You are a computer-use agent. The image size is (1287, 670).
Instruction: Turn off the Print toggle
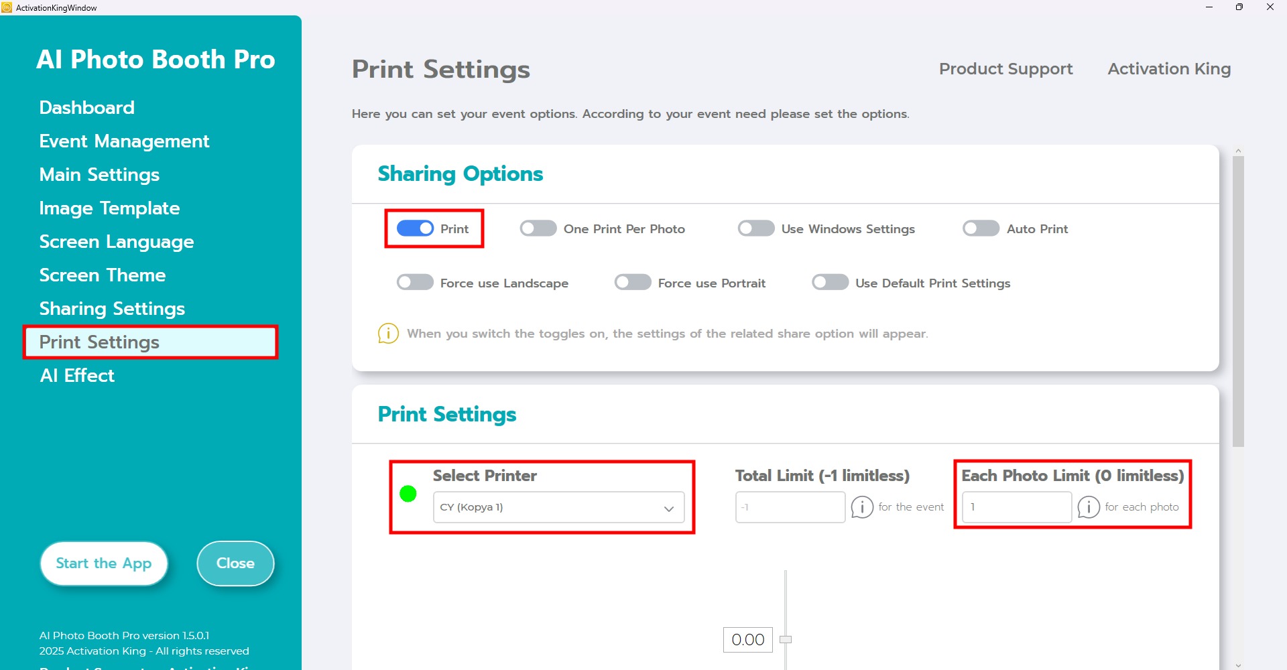(415, 228)
